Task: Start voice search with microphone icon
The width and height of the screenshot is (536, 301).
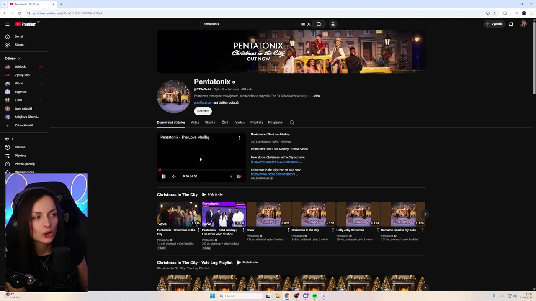Action: [333, 24]
